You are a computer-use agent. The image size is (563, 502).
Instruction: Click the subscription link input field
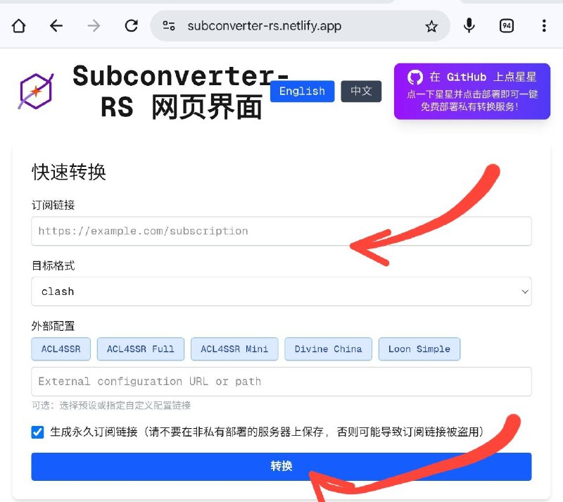click(x=281, y=231)
